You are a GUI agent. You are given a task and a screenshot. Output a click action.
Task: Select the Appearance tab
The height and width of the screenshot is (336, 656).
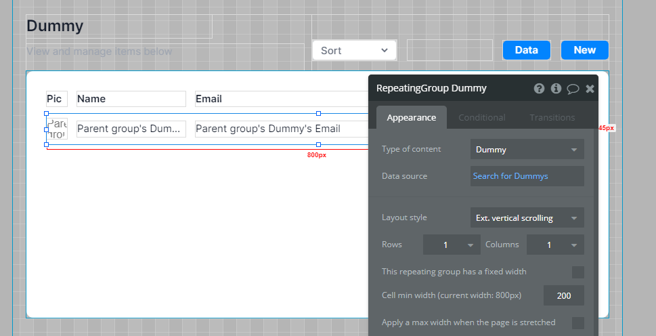click(411, 118)
